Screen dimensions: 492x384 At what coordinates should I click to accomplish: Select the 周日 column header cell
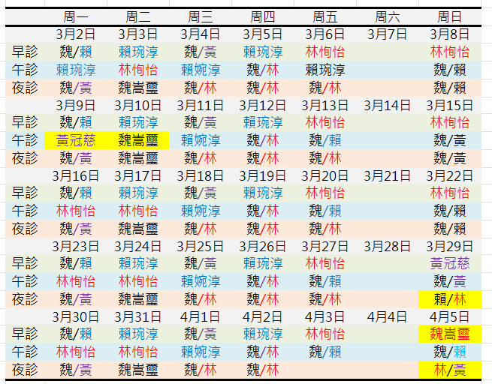449,16
